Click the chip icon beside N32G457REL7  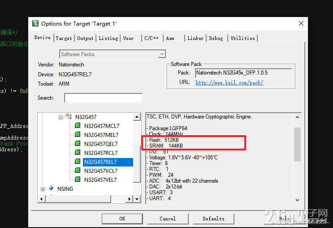click(x=78, y=161)
